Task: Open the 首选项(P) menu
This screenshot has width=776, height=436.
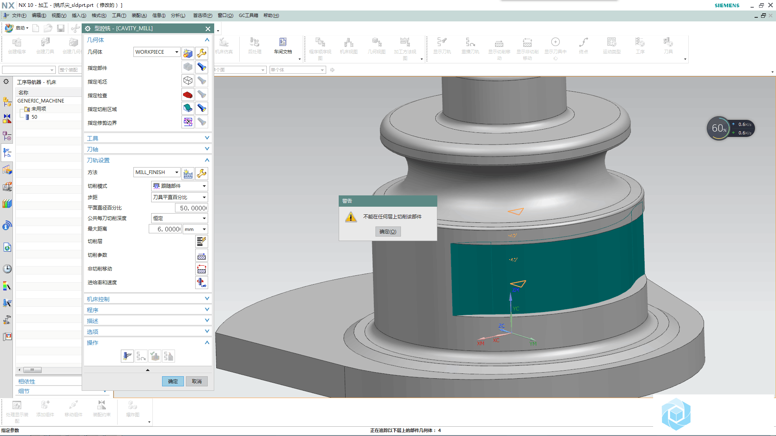Action: (202, 15)
